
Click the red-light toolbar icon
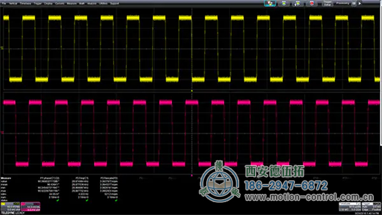point(311,3)
